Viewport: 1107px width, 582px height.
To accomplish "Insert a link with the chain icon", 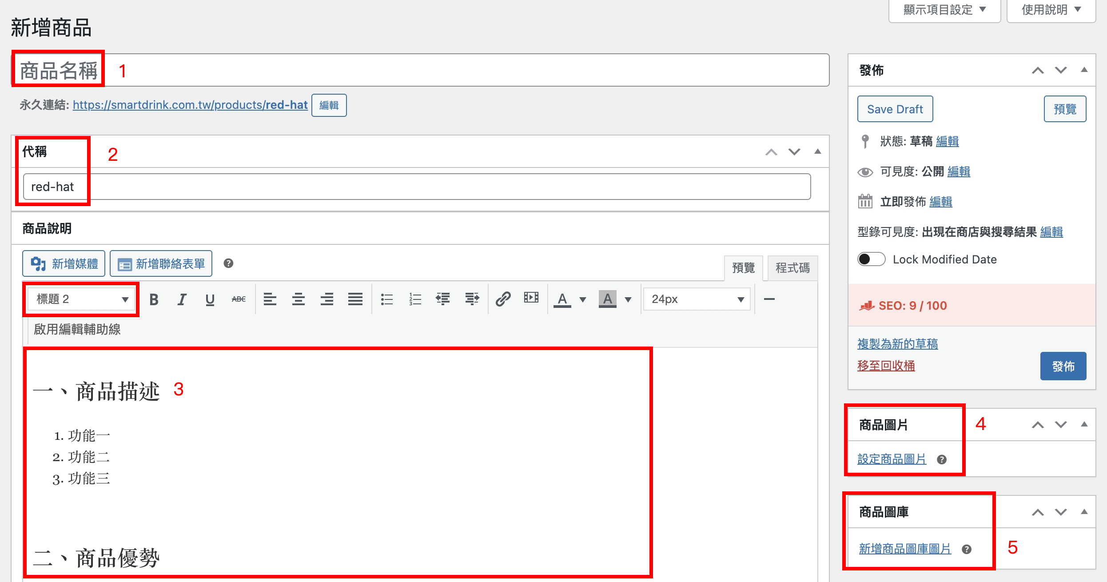I will pos(503,299).
